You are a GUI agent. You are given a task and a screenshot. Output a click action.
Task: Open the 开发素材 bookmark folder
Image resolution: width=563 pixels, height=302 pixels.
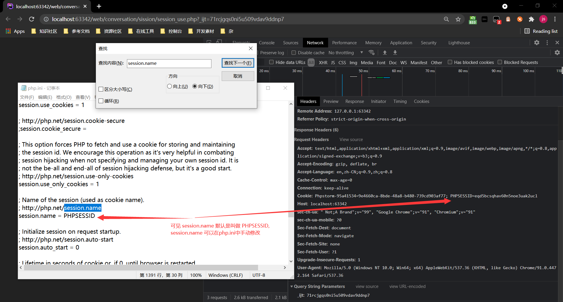pyautogui.click(x=201, y=31)
